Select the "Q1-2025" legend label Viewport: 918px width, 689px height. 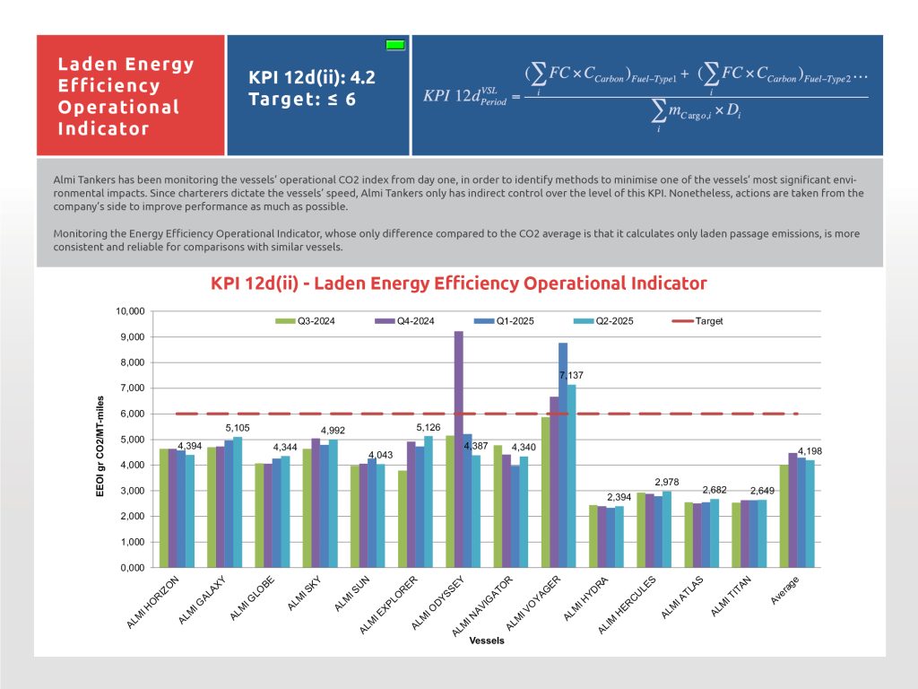pos(515,321)
